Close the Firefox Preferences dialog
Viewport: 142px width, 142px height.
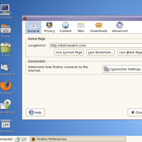tap(135, 113)
